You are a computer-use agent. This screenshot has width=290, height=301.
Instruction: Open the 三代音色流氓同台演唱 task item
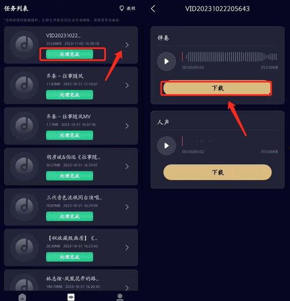coord(71,207)
